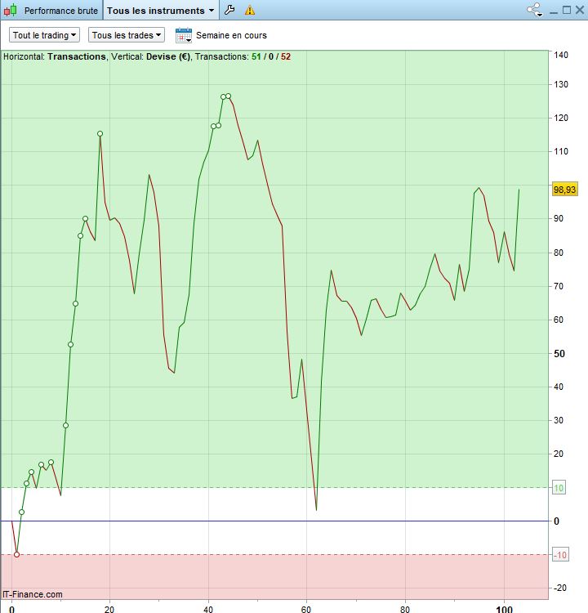Click the 140 vertical axis label
588x613 pixels.
(561, 55)
